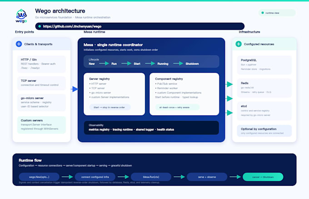This screenshot has width=309, height=199.
Task: Select custom Component implementations bullet
Action: tap(178, 93)
